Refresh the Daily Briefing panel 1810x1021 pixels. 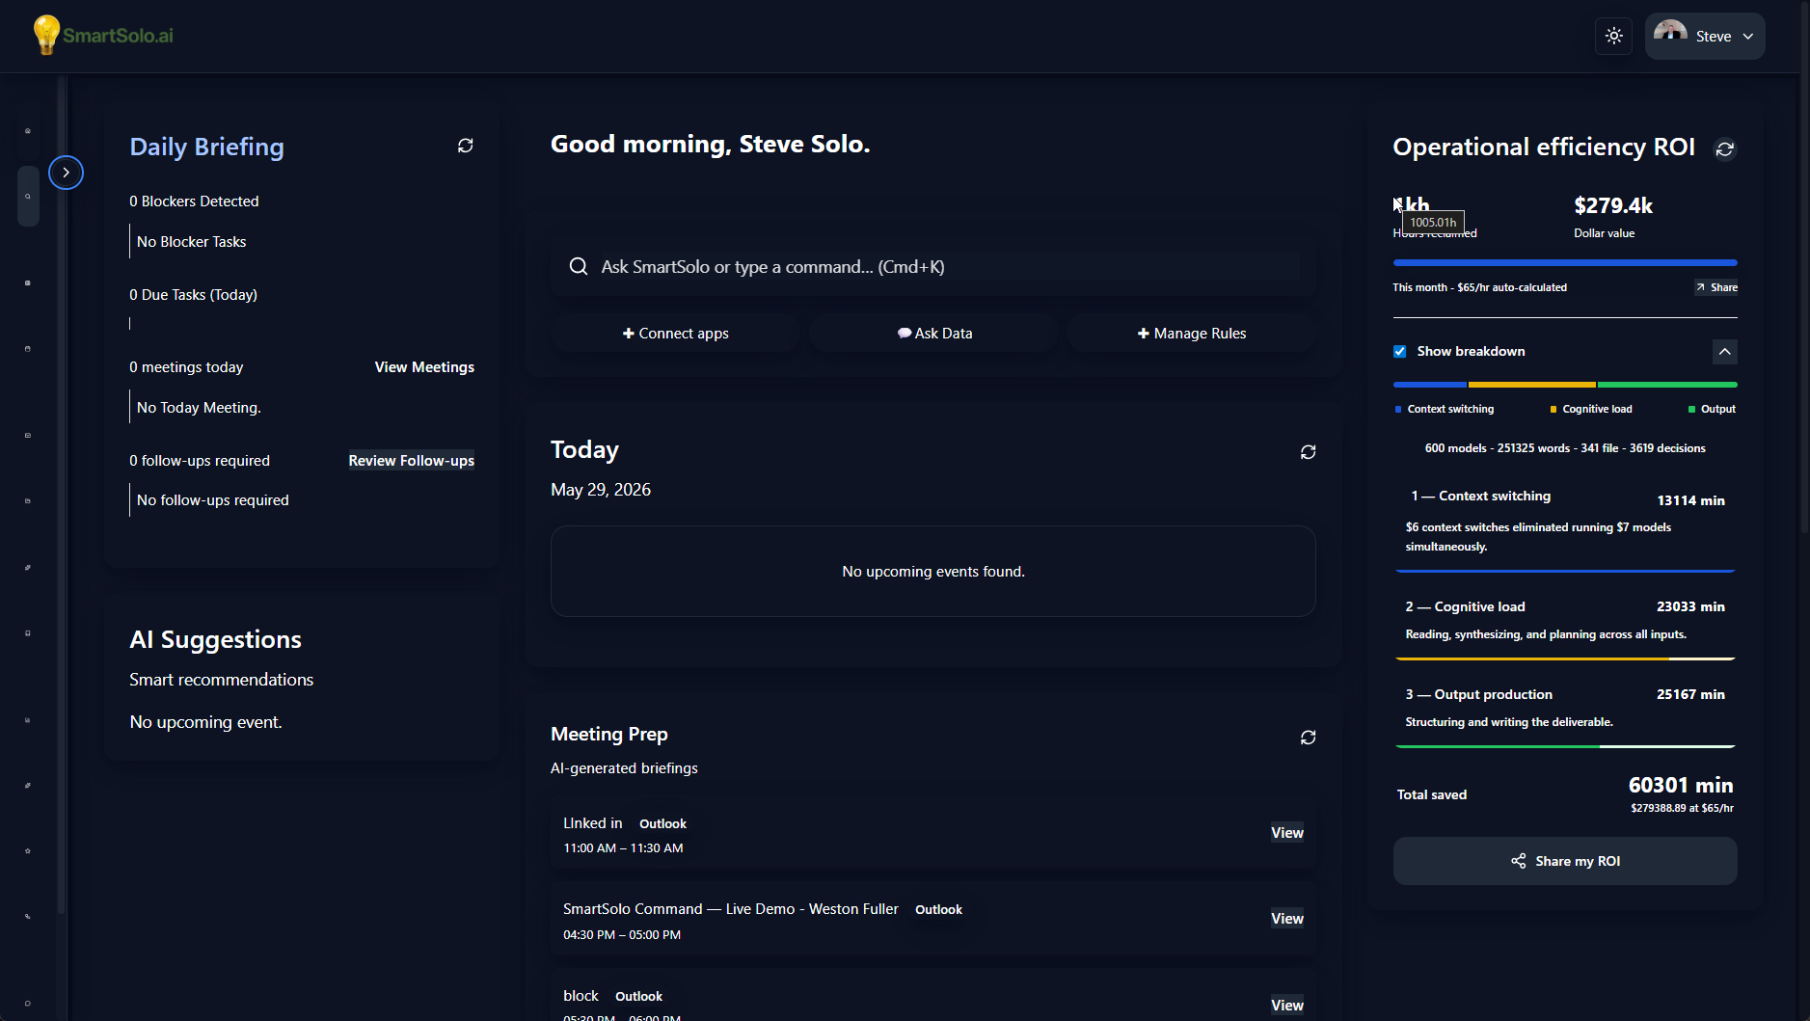(x=465, y=146)
